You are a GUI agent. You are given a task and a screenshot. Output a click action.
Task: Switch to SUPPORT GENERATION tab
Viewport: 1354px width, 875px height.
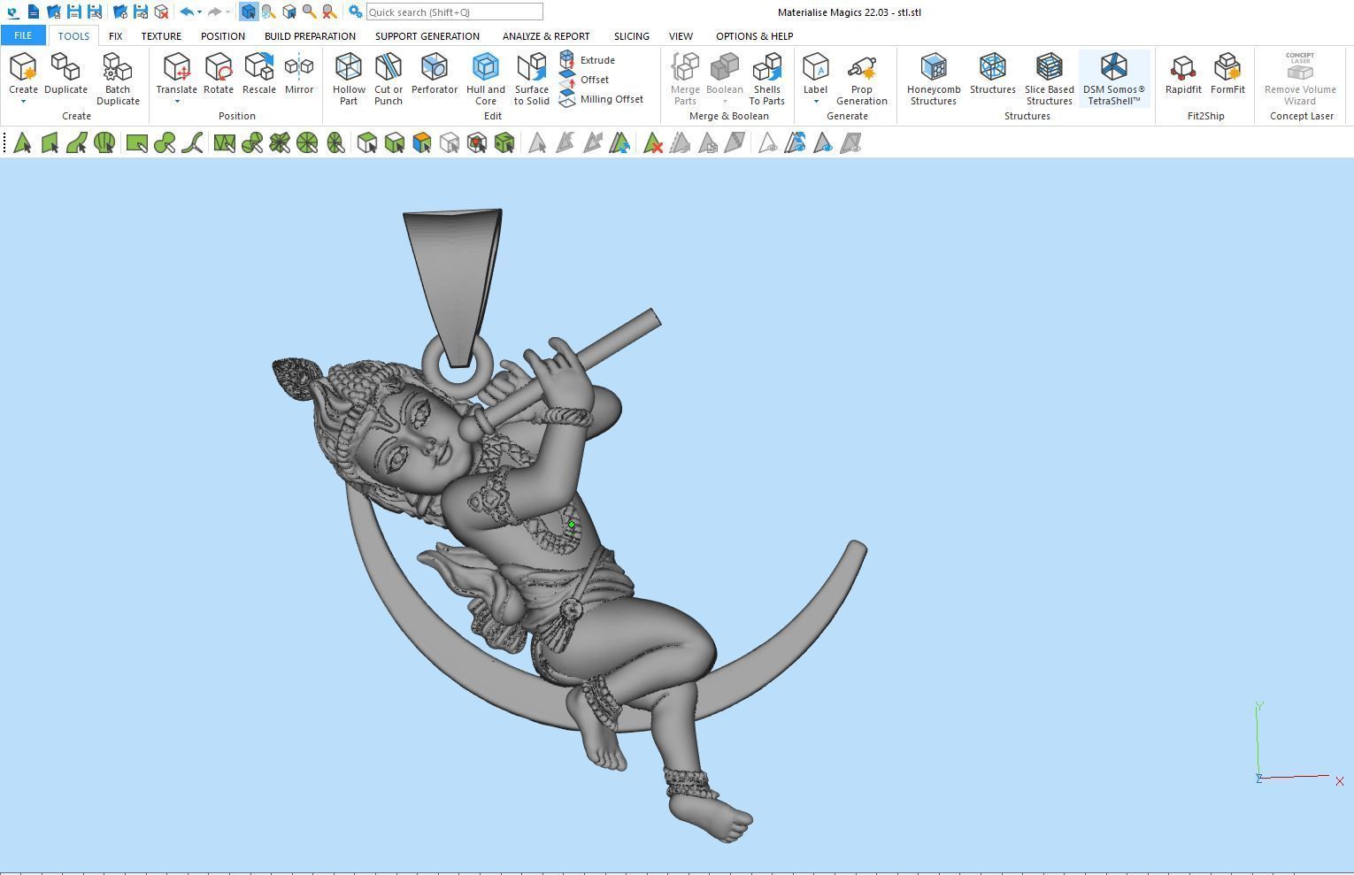click(x=427, y=36)
